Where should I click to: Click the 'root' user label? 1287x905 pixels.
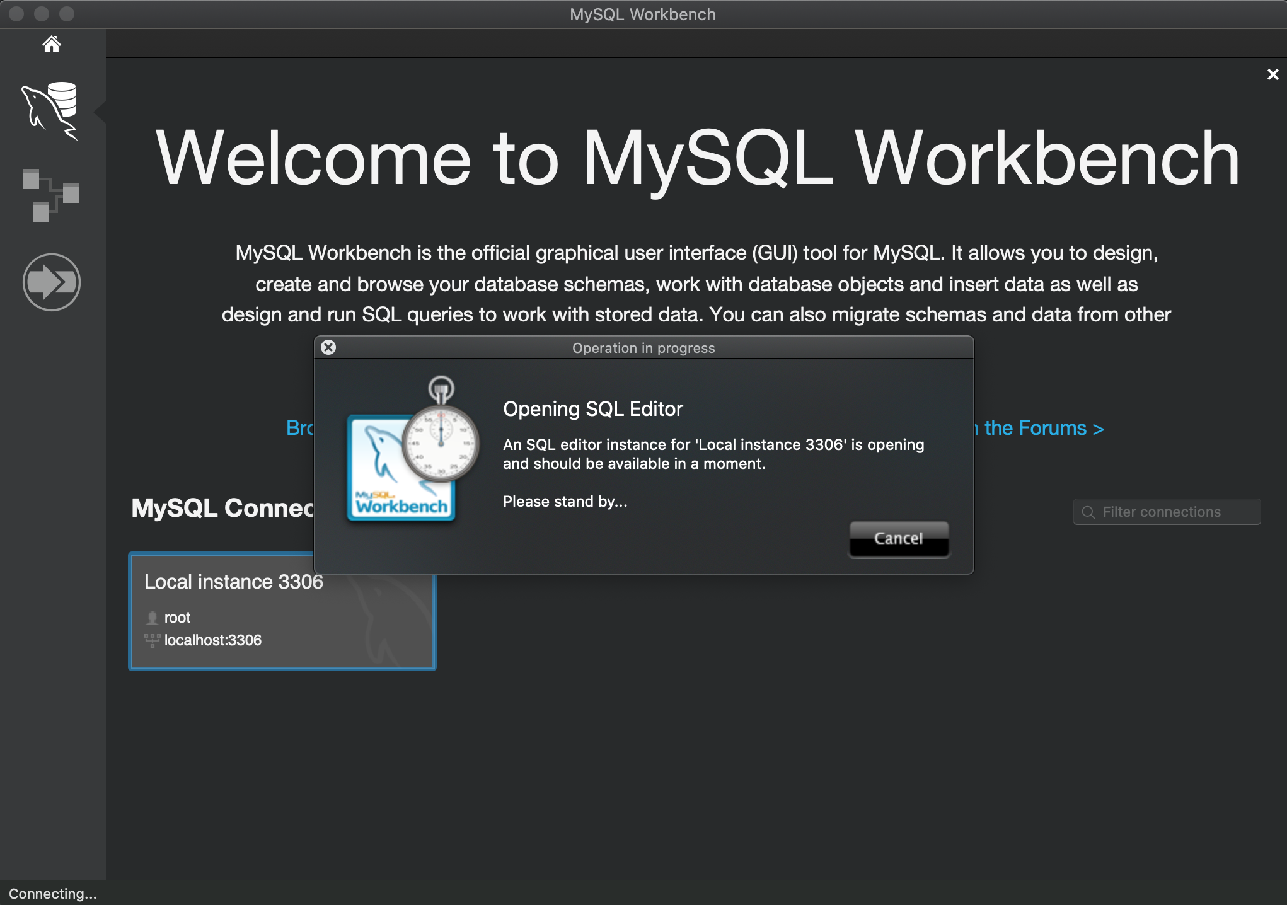point(177,618)
